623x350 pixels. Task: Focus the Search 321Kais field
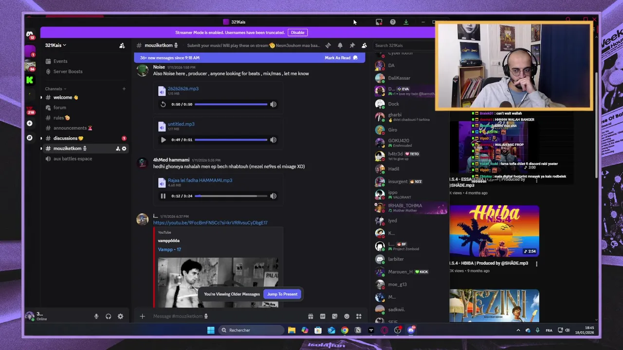(403, 46)
